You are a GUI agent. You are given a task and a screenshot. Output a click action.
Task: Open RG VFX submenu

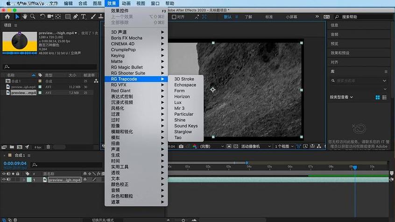[x=136, y=85]
